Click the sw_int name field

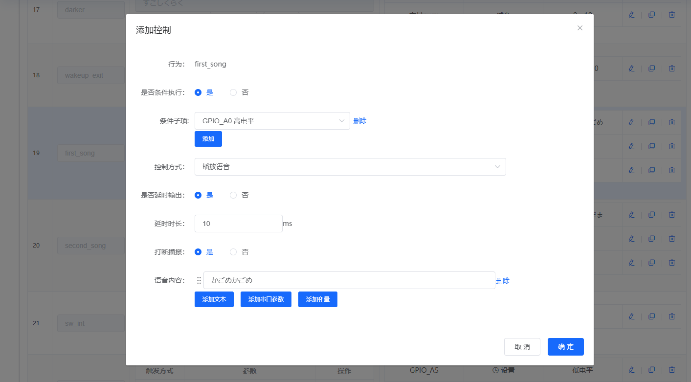(90, 323)
